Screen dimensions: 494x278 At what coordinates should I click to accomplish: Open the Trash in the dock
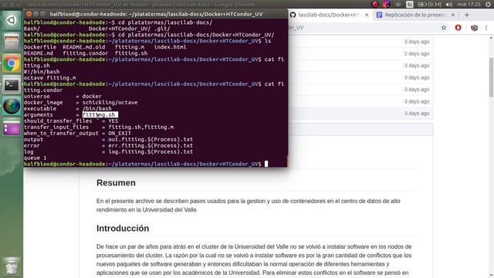(12, 266)
